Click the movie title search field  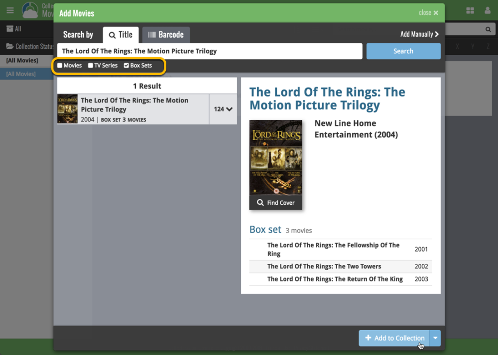coord(210,51)
